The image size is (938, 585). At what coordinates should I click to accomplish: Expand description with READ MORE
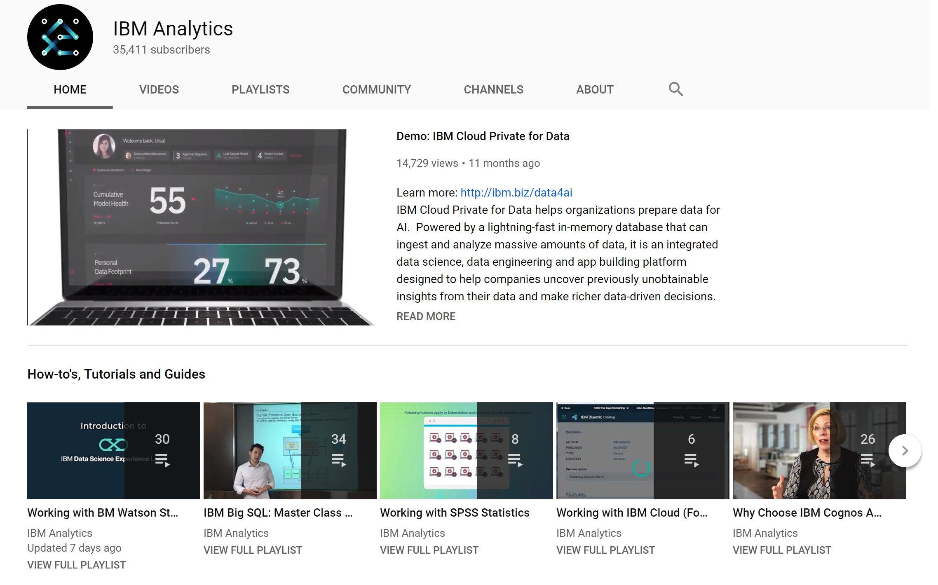(x=426, y=316)
